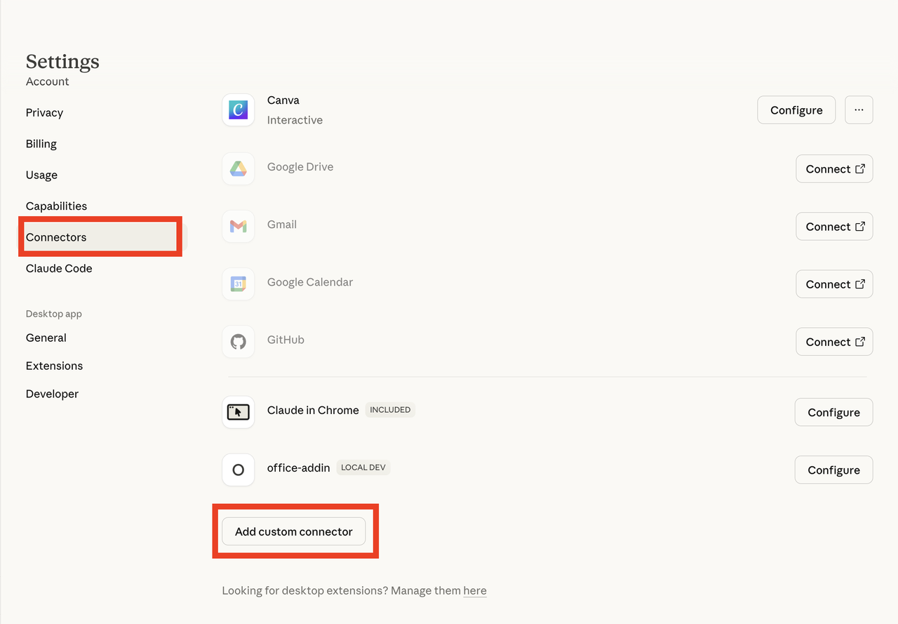Open the Google Calendar connector icon
The image size is (898, 624).
(238, 284)
